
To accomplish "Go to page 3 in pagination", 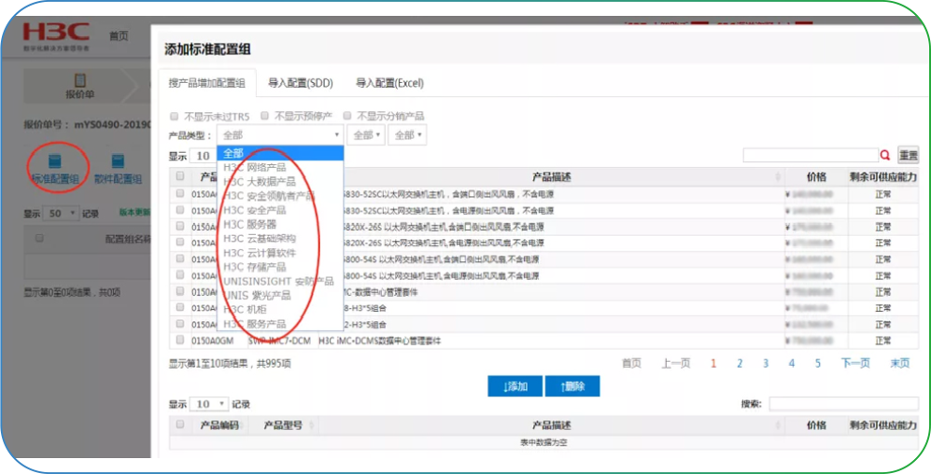I will (766, 364).
